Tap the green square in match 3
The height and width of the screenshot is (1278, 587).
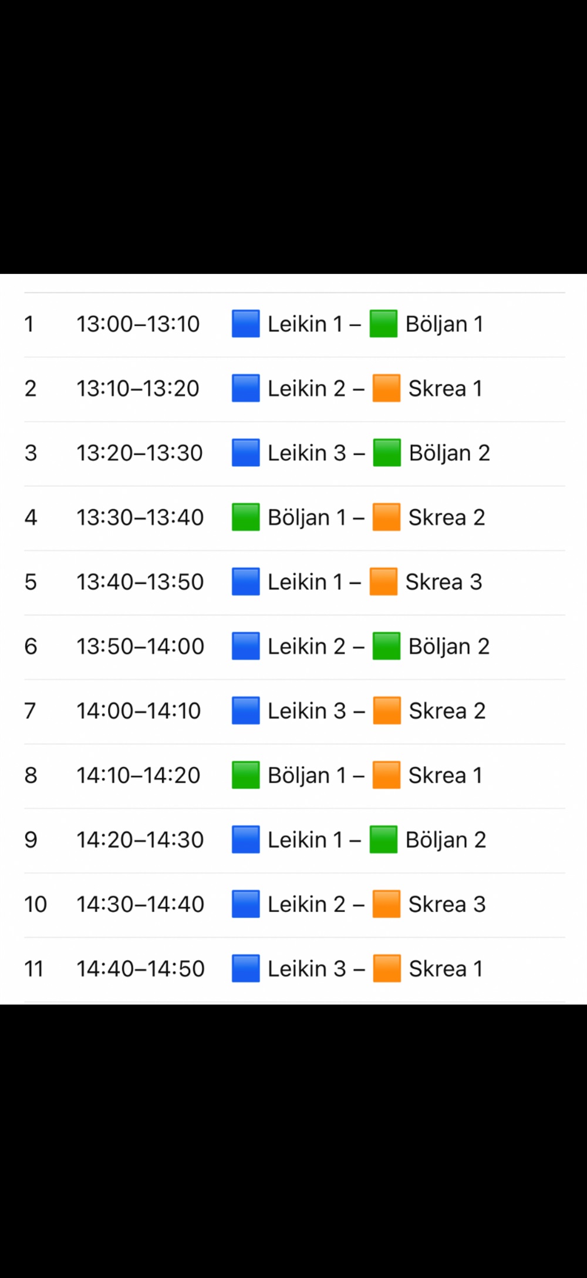tap(387, 453)
